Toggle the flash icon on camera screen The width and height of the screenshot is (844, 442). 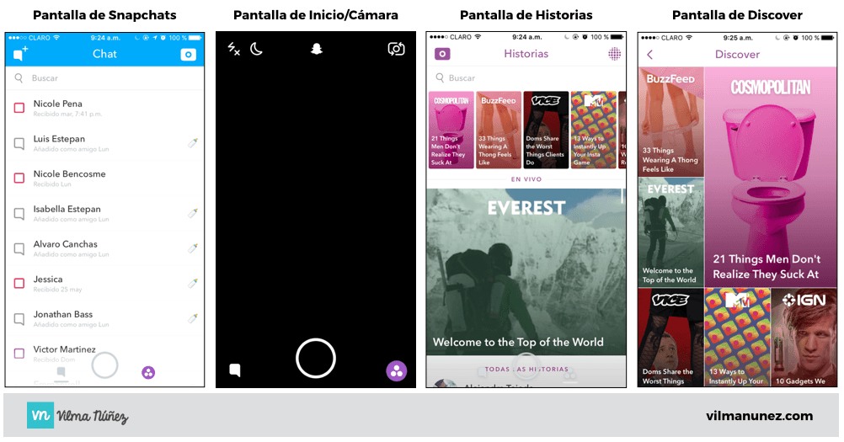click(x=233, y=49)
